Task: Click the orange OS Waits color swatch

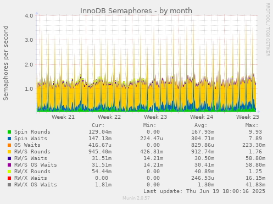Action: [9, 145]
